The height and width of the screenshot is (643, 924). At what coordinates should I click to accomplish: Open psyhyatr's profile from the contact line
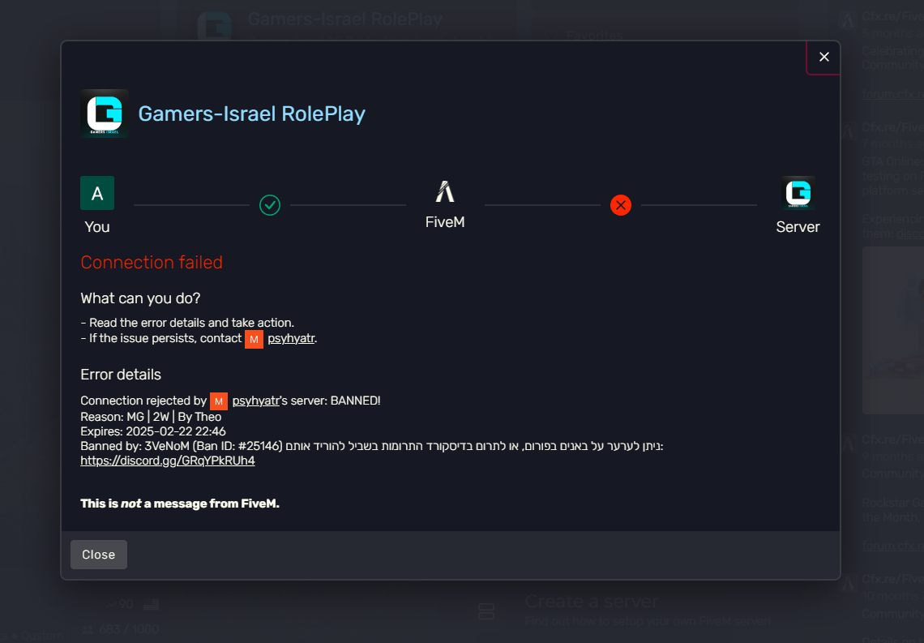point(291,339)
